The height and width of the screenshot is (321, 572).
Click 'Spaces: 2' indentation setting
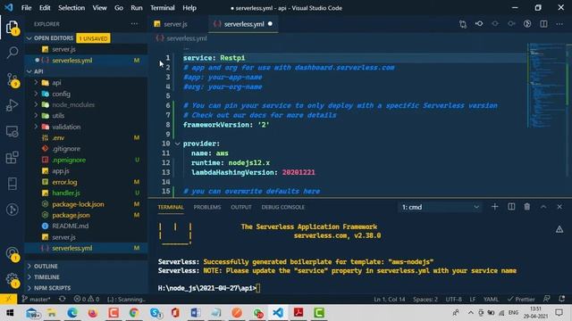coord(425,300)
